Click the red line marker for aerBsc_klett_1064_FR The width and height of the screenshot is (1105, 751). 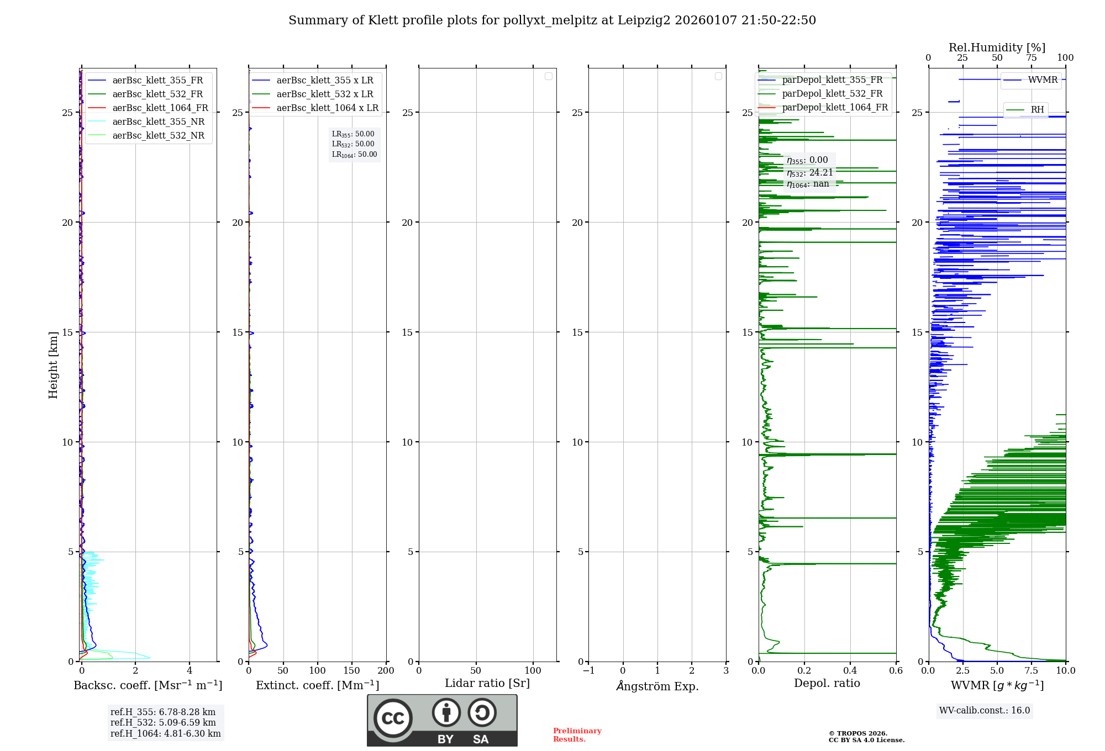click(97, 108)
